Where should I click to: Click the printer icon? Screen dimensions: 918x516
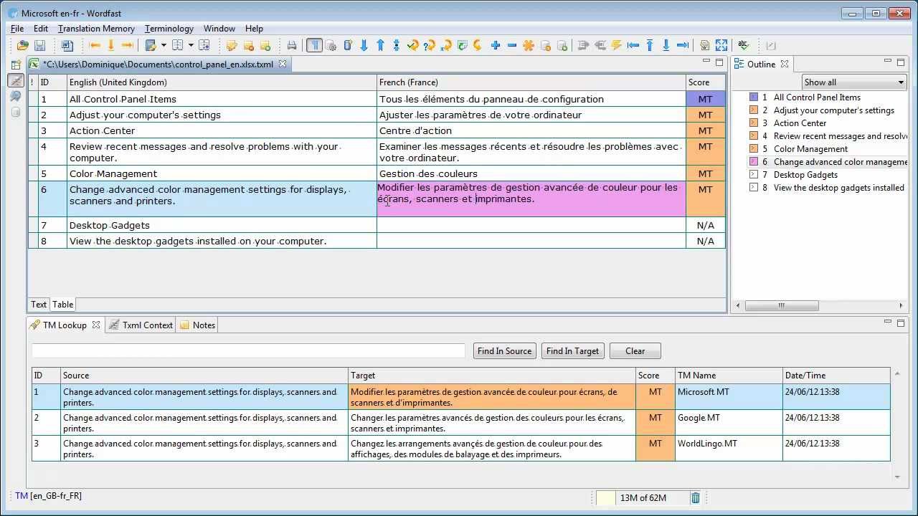click(x=292, y=45)
